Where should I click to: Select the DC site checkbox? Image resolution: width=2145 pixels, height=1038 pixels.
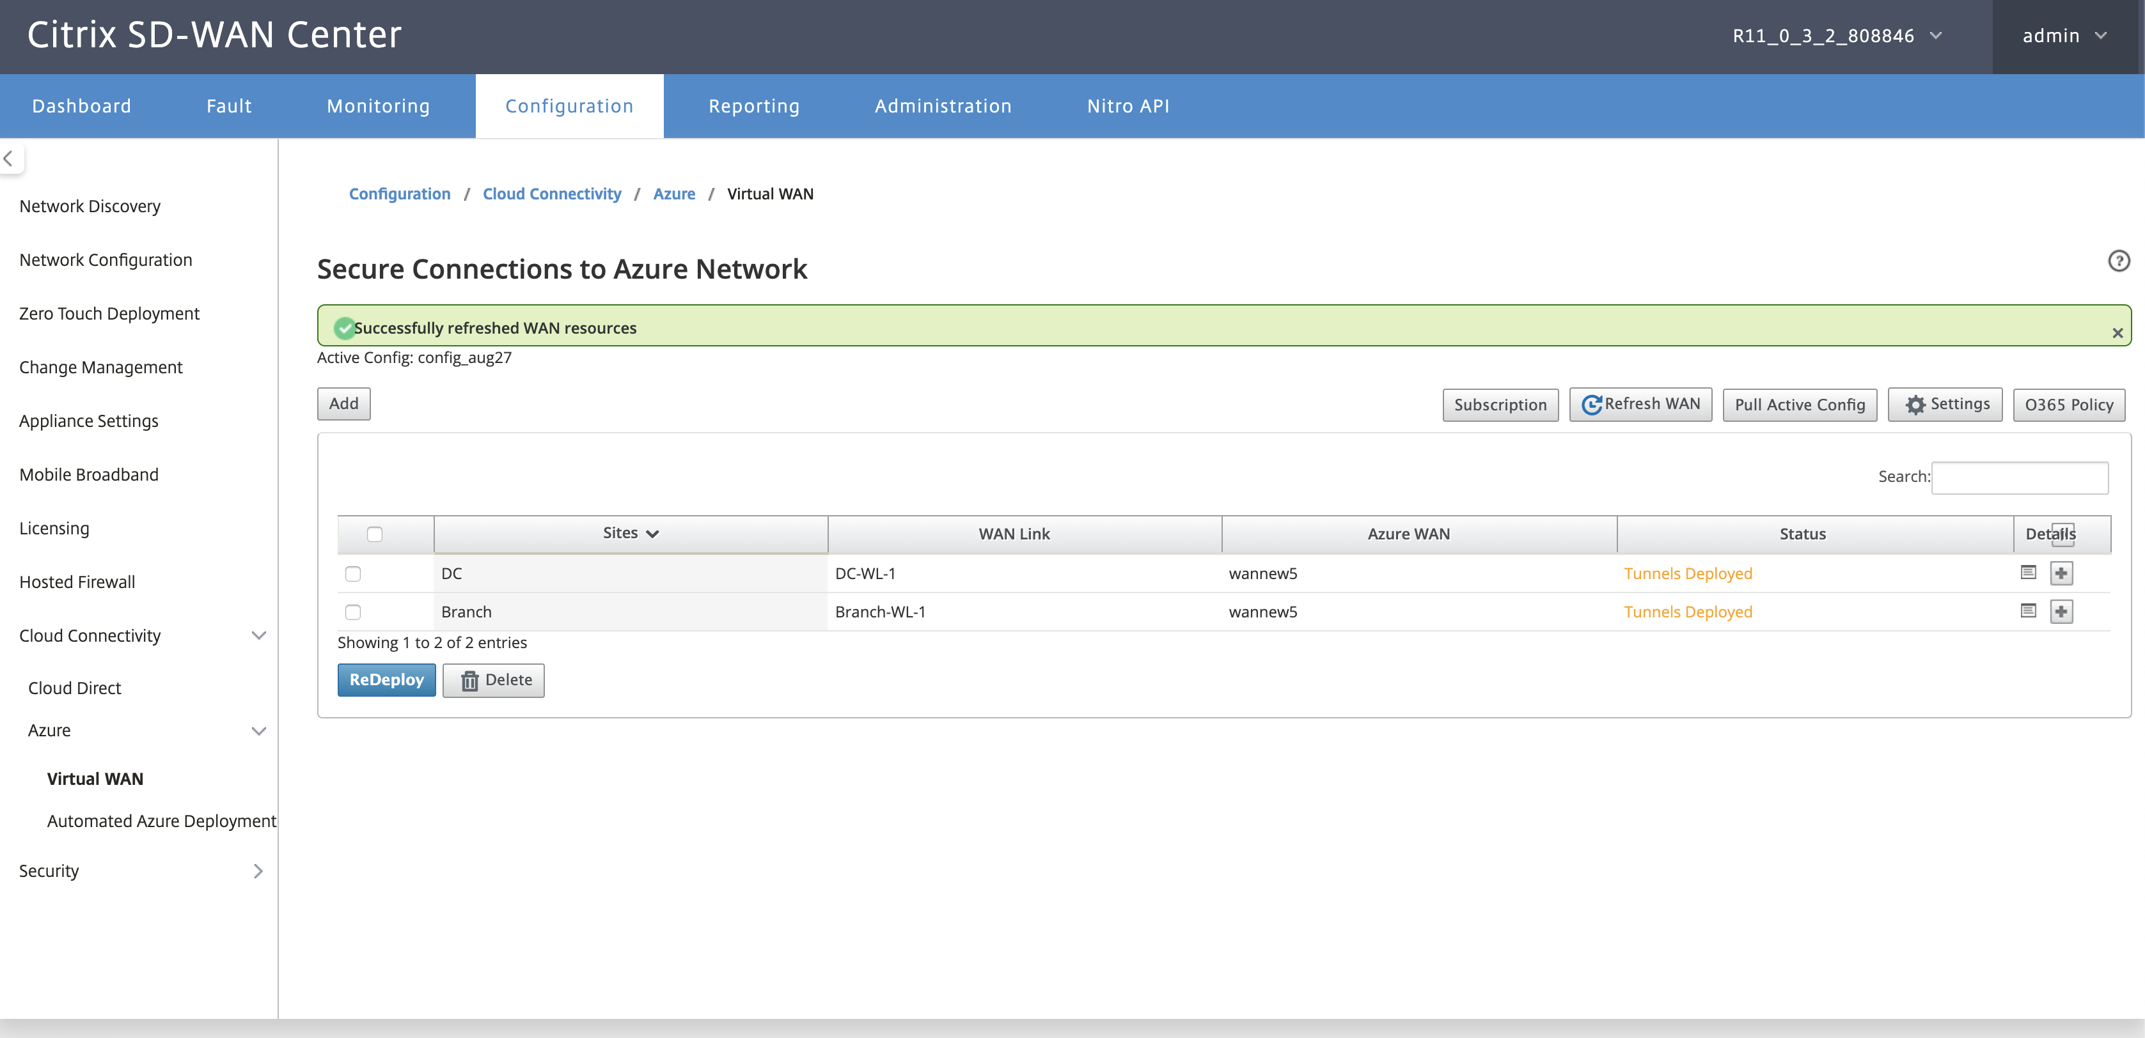[353, 573]
